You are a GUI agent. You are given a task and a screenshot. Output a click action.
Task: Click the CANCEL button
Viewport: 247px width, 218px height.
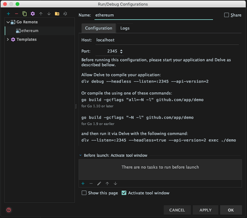(x=177, y=210)
